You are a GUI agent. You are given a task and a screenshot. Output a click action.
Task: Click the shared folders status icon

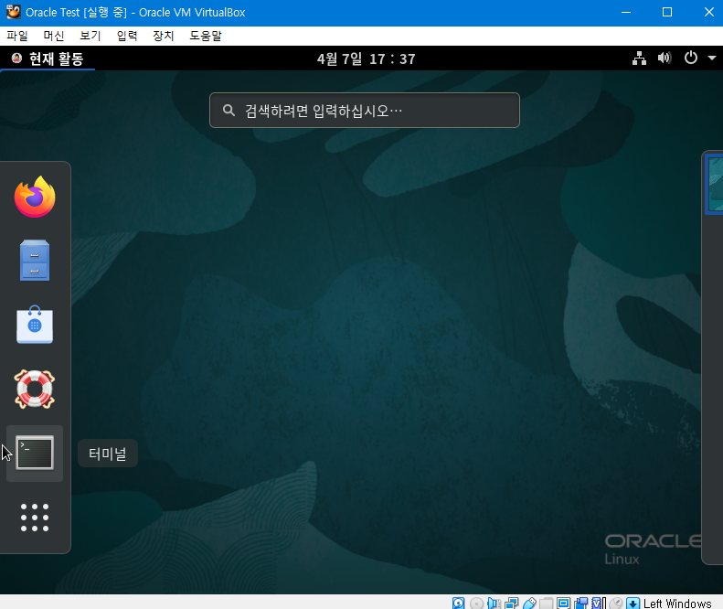pos(547,603)
